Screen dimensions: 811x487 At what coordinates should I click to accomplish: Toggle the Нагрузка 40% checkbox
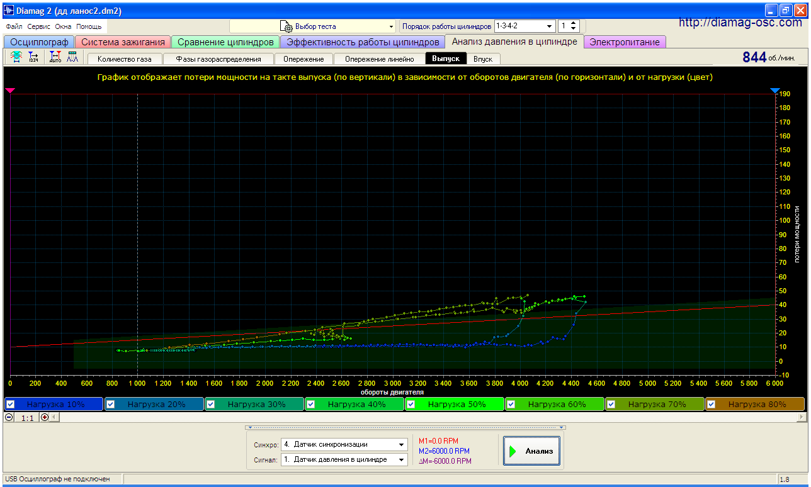click(310, 405)
